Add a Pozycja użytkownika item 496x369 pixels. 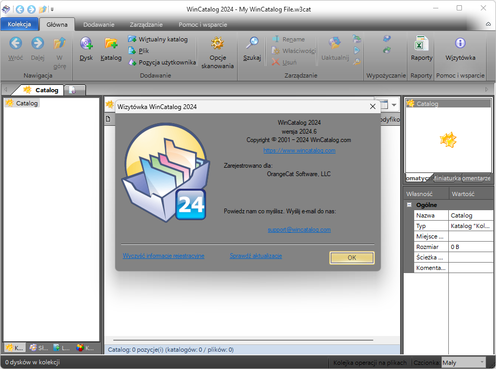(162, 62)
